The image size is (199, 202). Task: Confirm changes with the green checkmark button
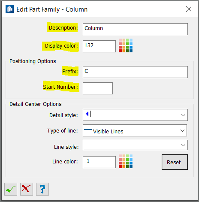tap(11, 189)
